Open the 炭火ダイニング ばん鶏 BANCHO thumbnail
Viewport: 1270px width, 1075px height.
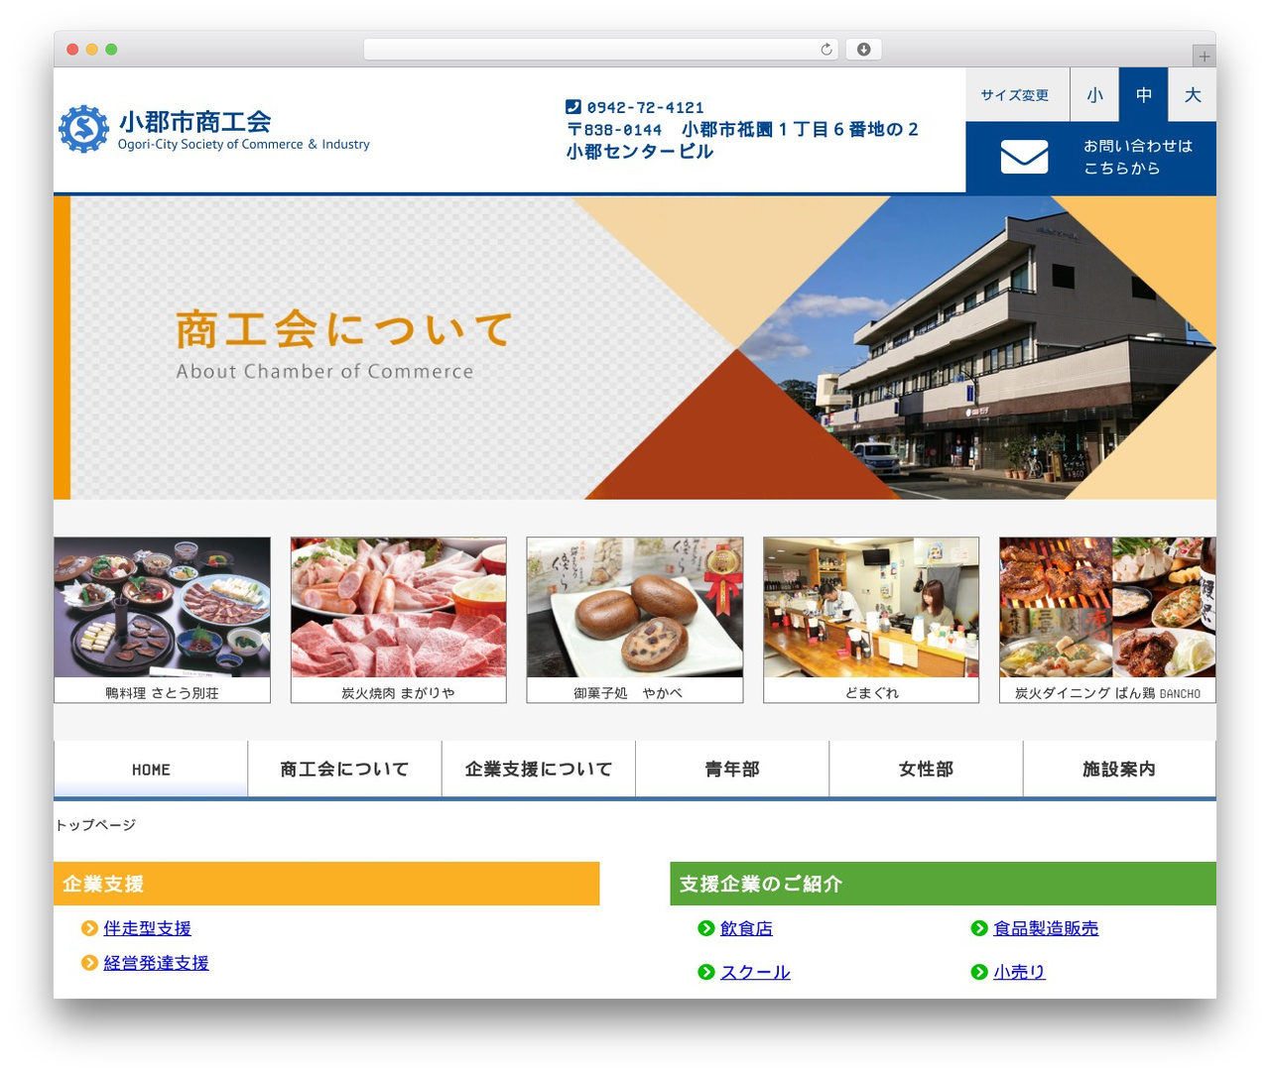[x=1107, y=620]
